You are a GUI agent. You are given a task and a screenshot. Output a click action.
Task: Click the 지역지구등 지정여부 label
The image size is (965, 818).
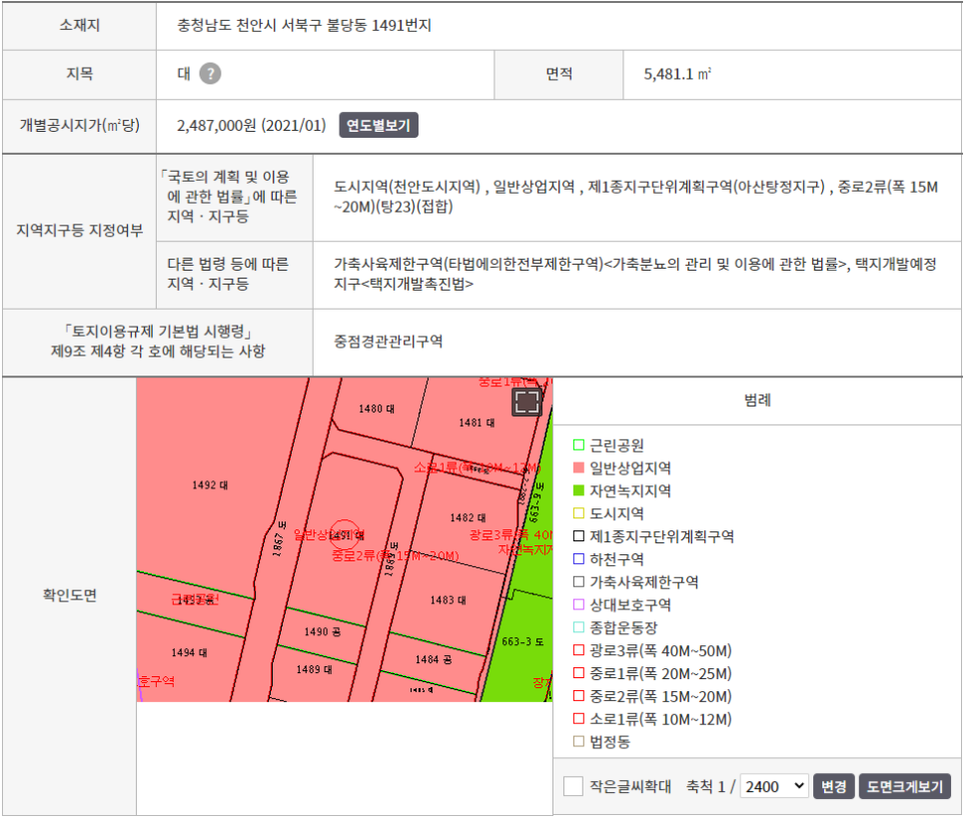(x=79, y=230)
